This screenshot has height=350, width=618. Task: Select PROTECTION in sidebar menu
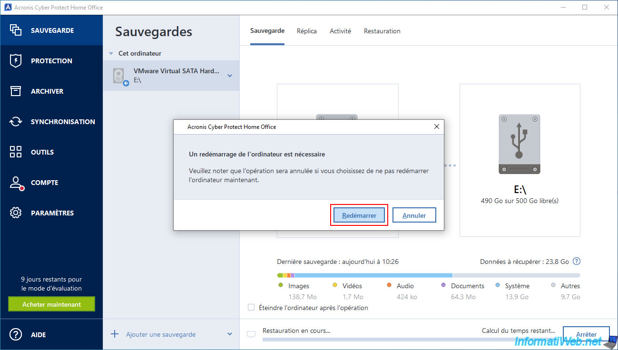(51, 61)
